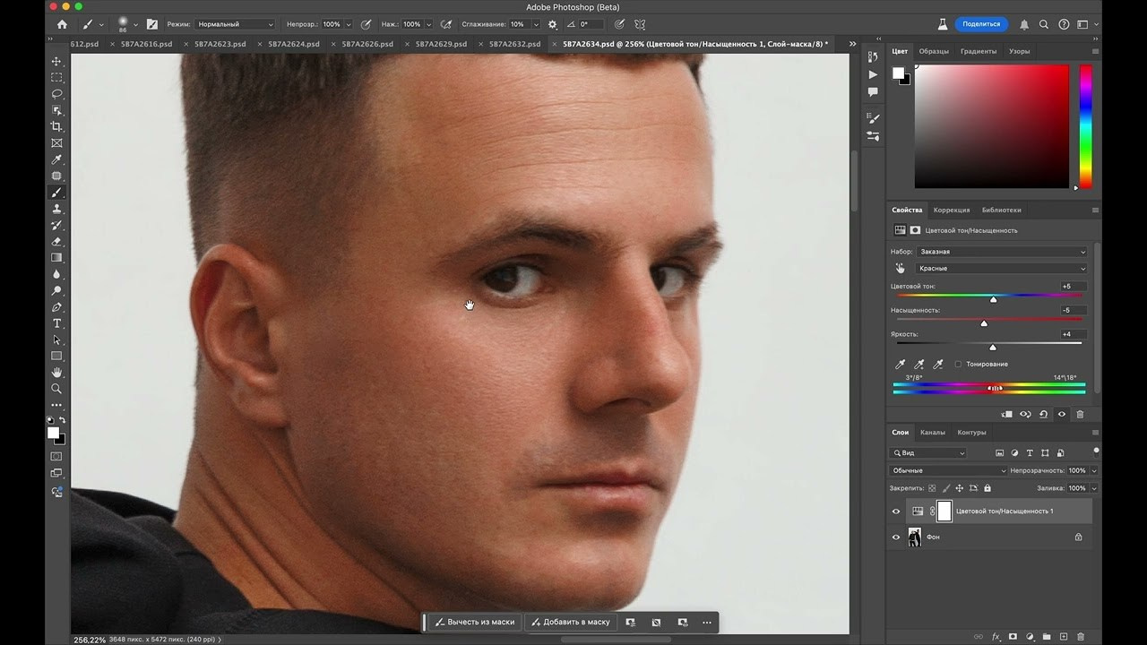This screenshot has width=1147, height=645.
Task: Open the Вид layer filter dropdown
Action: (928, 453)
